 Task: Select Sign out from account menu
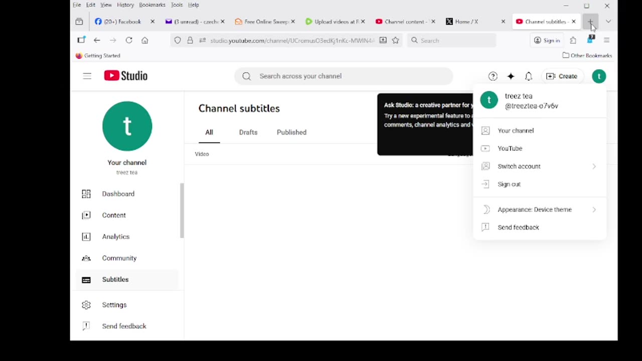pos(509,184)
